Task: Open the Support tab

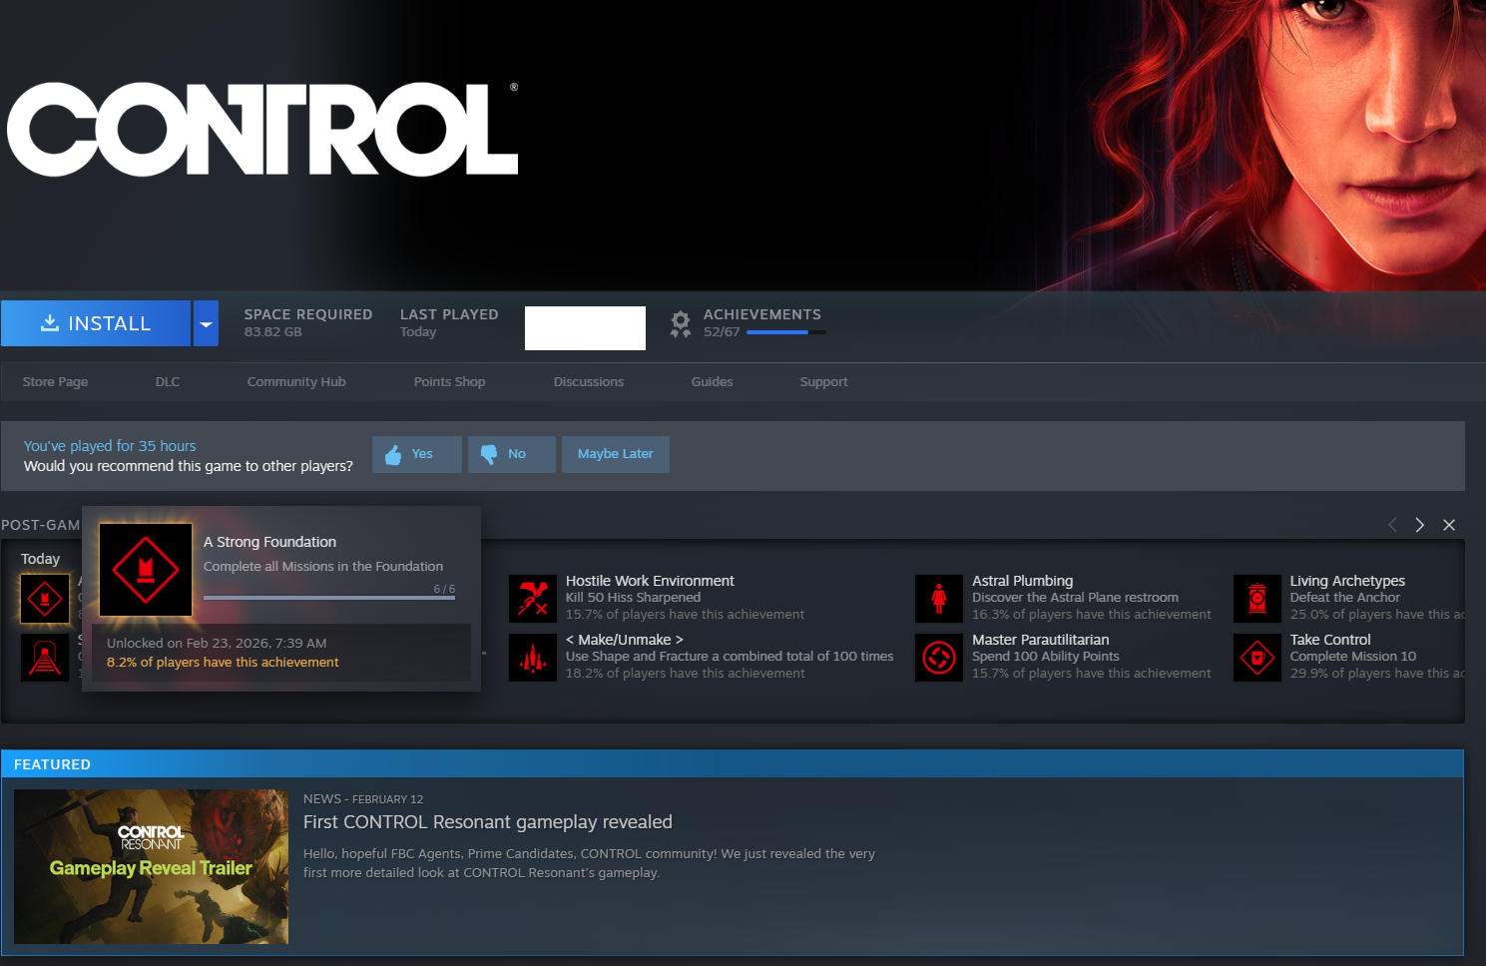Action: [x=824, y=381]
